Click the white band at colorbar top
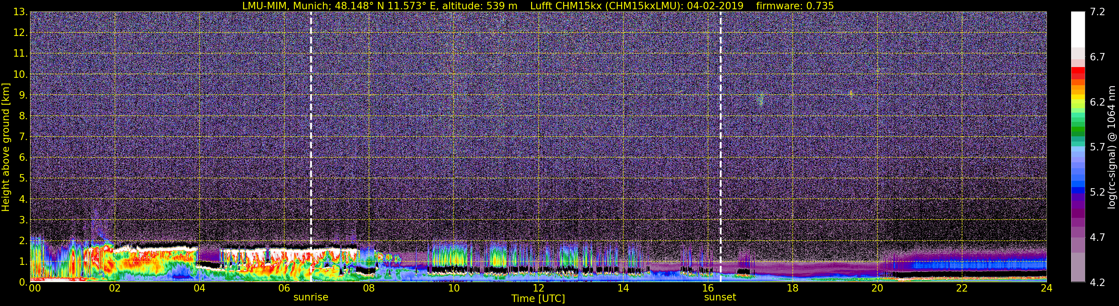This screenshot has height=306, width=1119. 1078,30
